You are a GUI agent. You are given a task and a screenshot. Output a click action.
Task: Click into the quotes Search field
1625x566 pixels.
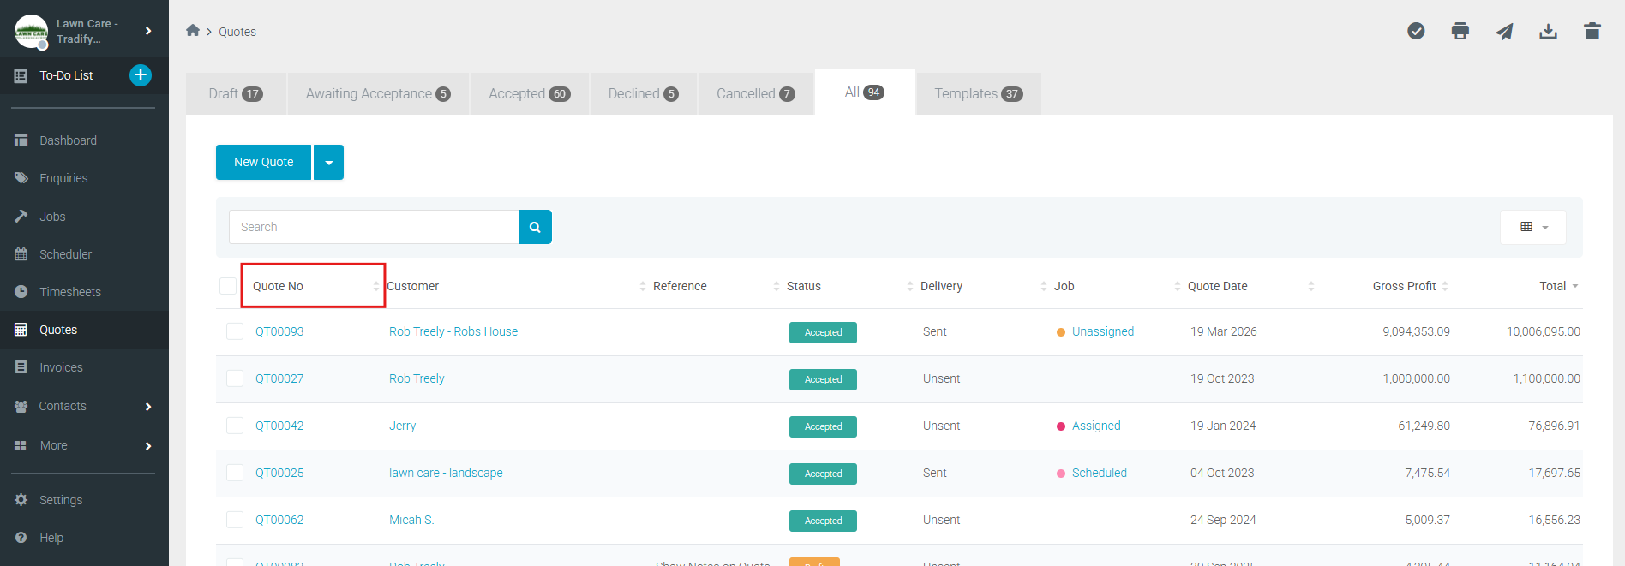(x=374, y=227)
